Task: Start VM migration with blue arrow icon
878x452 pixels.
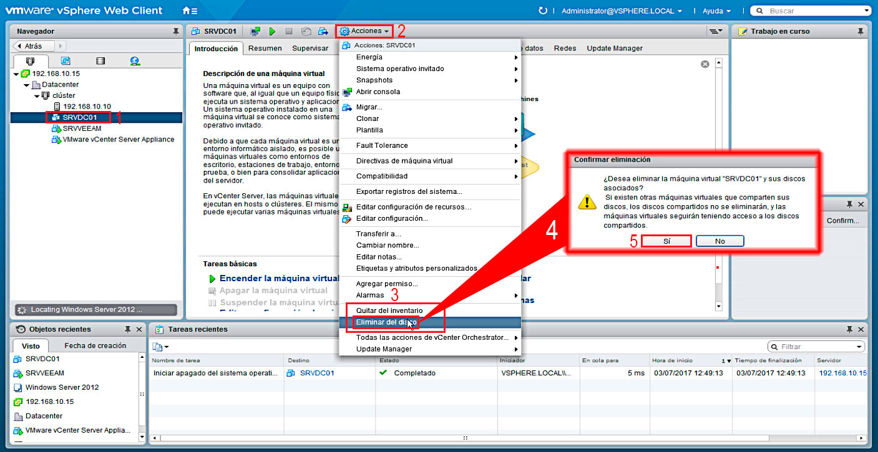Action: [322, 31]
